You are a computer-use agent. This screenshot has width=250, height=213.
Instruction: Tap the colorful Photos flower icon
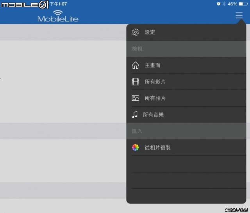136,147
